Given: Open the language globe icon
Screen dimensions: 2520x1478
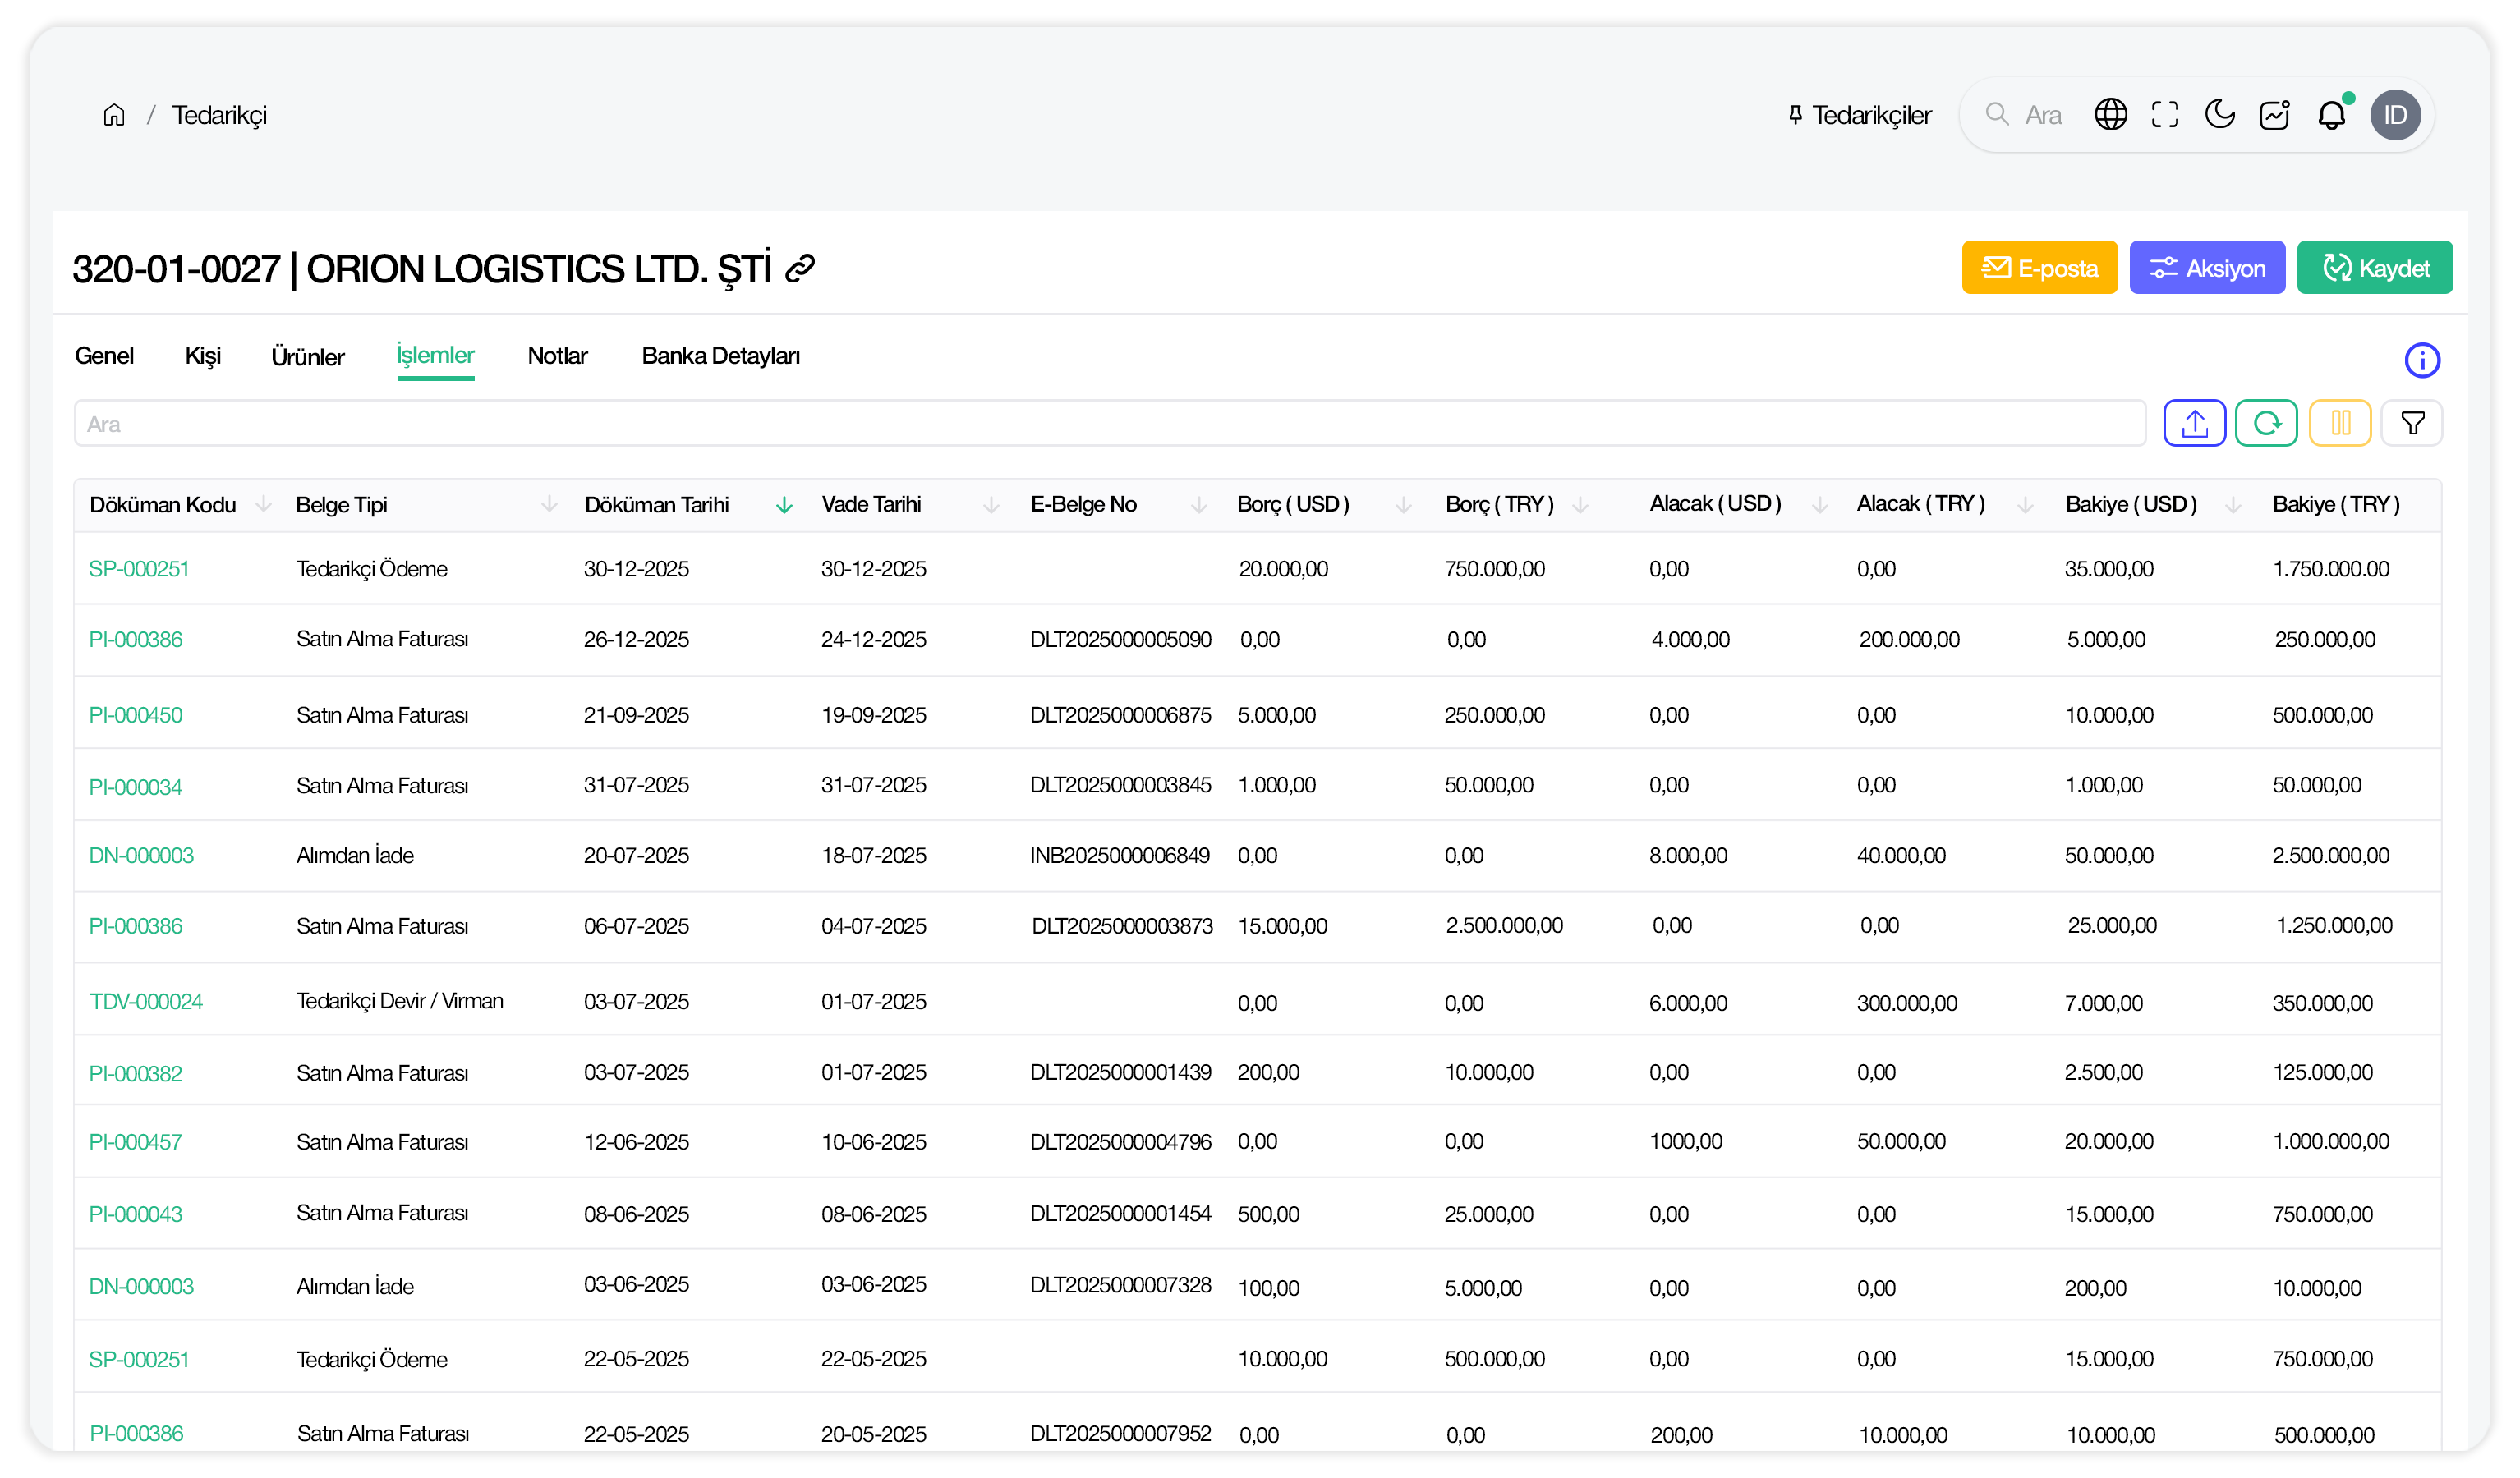Looking at the screenshot, I should pyautogui.click(x=2110, y=115).
